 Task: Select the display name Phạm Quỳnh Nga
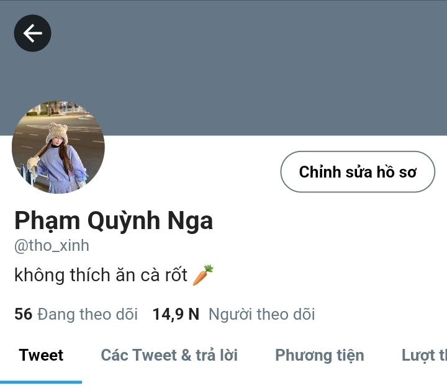[114, 220]
